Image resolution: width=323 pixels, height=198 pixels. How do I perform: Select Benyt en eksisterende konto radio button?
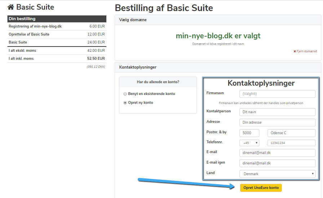point(125,94)
